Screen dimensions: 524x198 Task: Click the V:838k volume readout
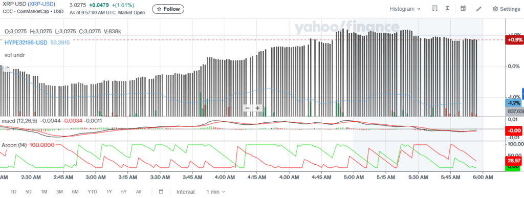112,31
